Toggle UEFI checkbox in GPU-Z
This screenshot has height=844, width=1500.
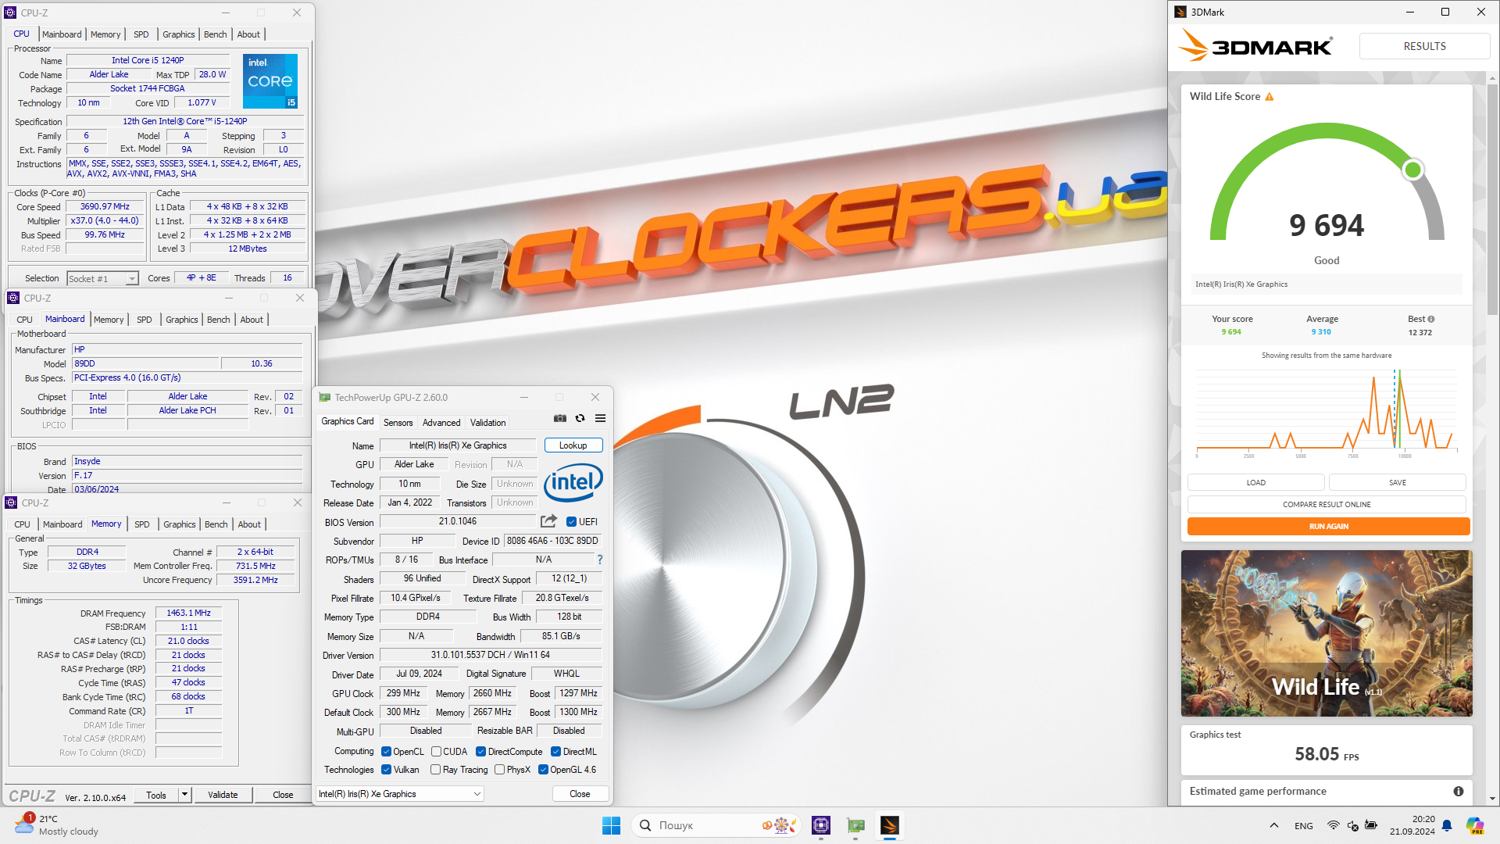click(571, 522)
